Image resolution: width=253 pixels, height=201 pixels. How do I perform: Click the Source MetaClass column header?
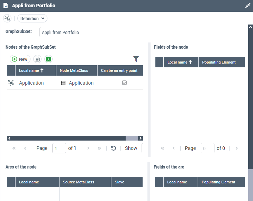tap(79, 182)
